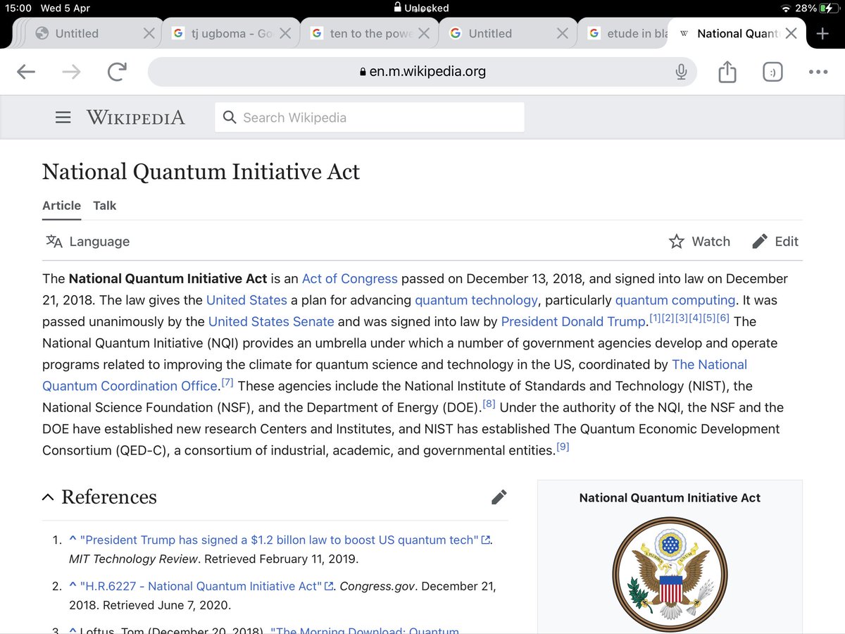Click the Watch button label
Image resolution: width=845 pixels, height=634 pixels.
click(x=711, y=242)
